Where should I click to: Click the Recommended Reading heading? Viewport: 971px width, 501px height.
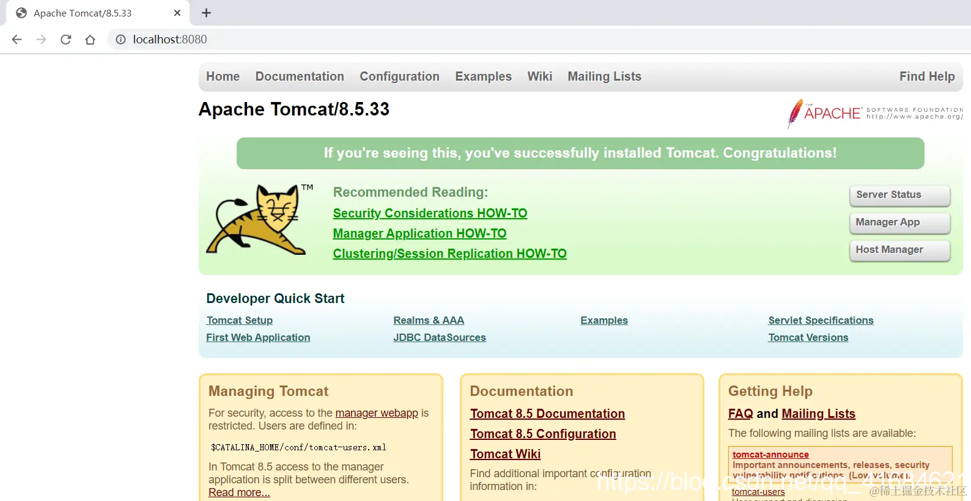tap(410, 192)
